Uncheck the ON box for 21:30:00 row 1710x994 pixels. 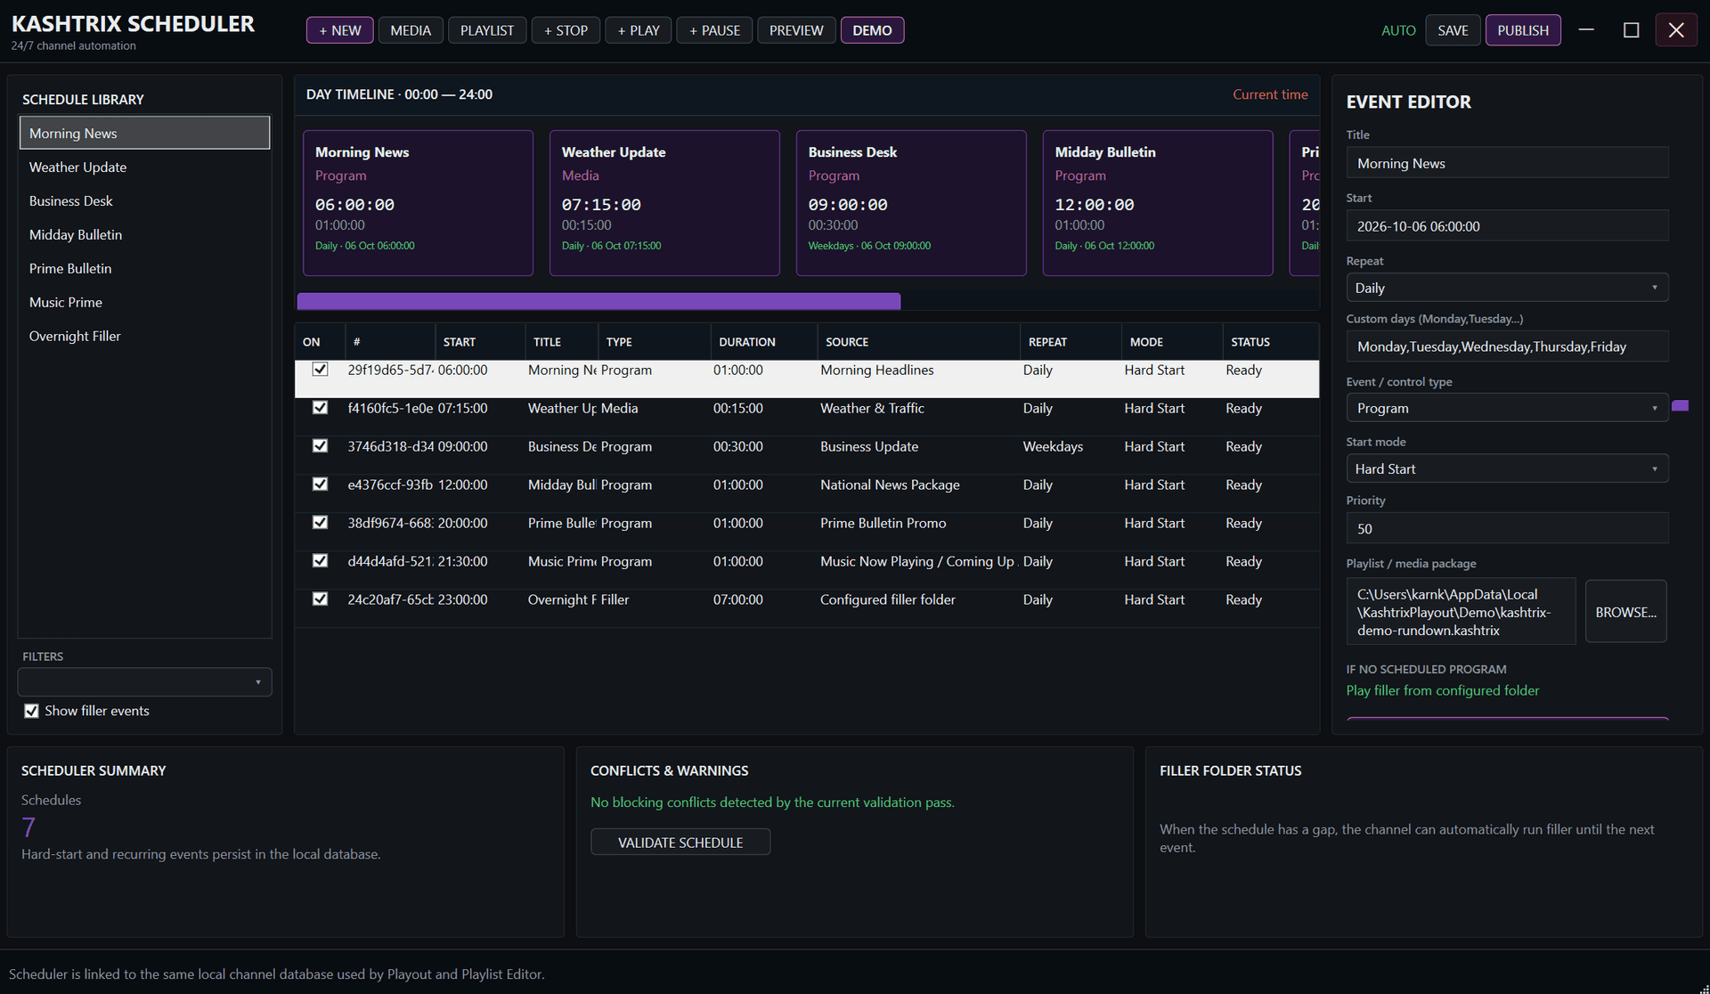tap(320, 561)
